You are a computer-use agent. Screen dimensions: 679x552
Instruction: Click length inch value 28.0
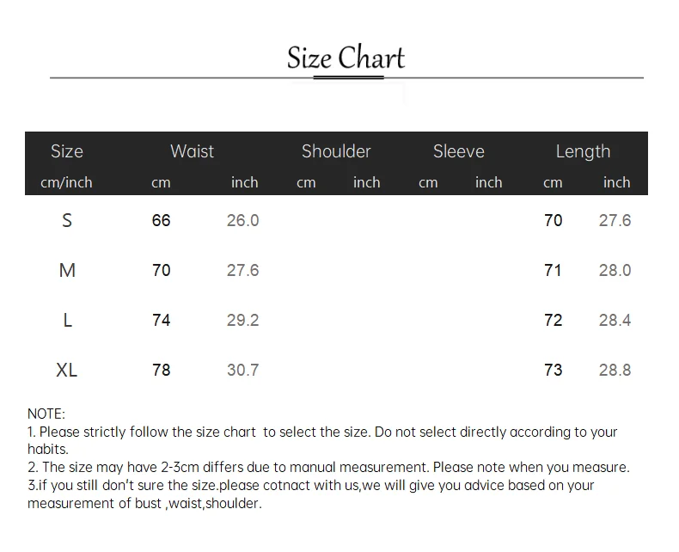(x=615, y=270)
